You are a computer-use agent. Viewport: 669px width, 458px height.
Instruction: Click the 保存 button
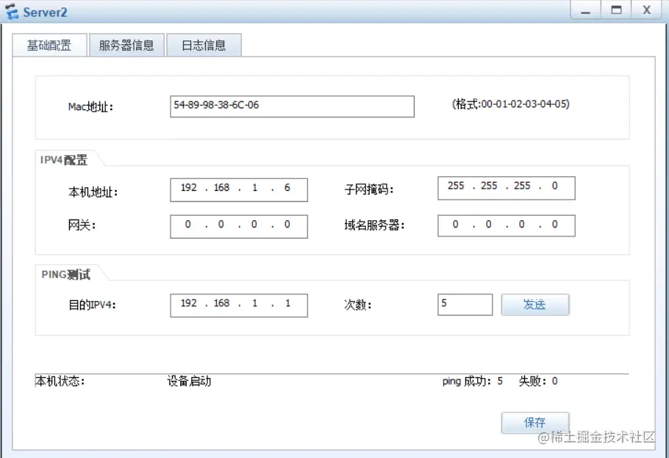[x=535, y=422]
